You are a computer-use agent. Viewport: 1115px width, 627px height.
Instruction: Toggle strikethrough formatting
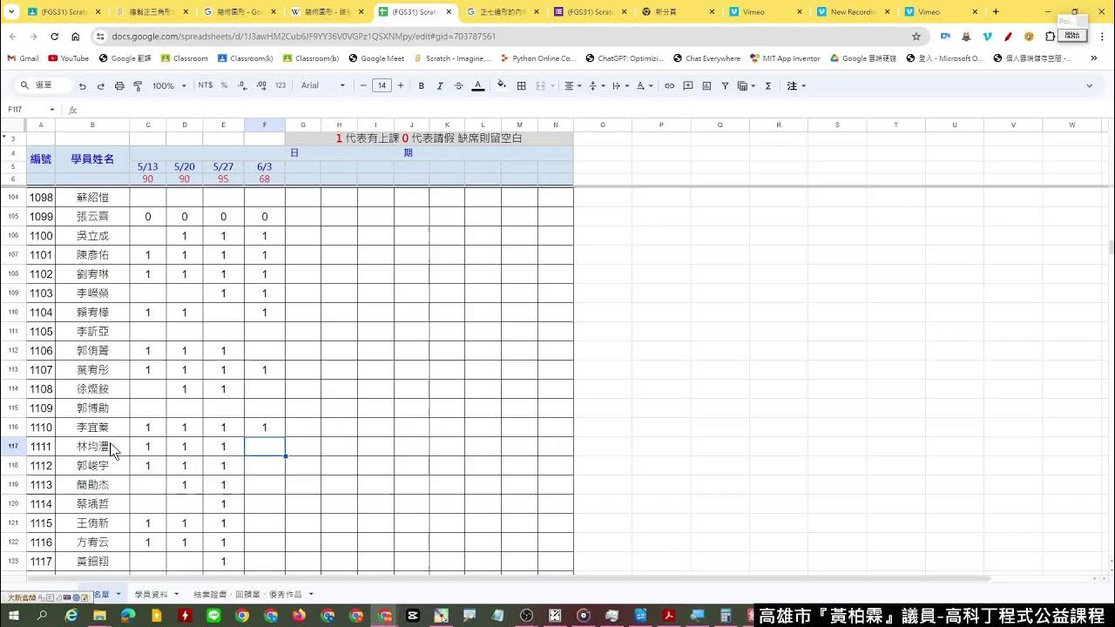point(459,85)
